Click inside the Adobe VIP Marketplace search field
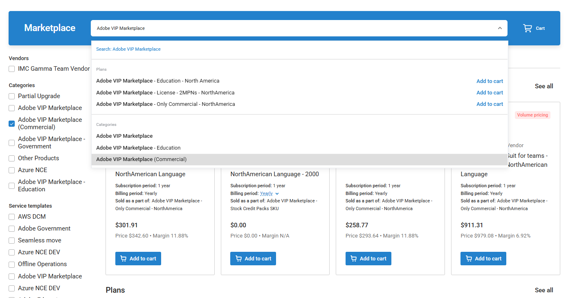Image resolution: width=566 pixels, height=298 pixels. tap(286, 28)
